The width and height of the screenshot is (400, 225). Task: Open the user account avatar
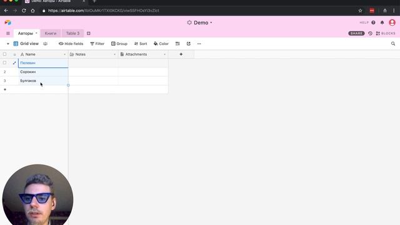pyautogui.click(x=392, y=22)
